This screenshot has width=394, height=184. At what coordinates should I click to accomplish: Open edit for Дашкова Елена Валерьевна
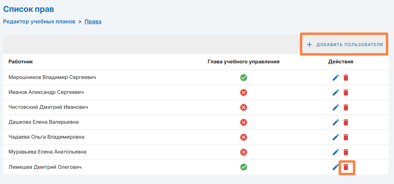[336, 122]
